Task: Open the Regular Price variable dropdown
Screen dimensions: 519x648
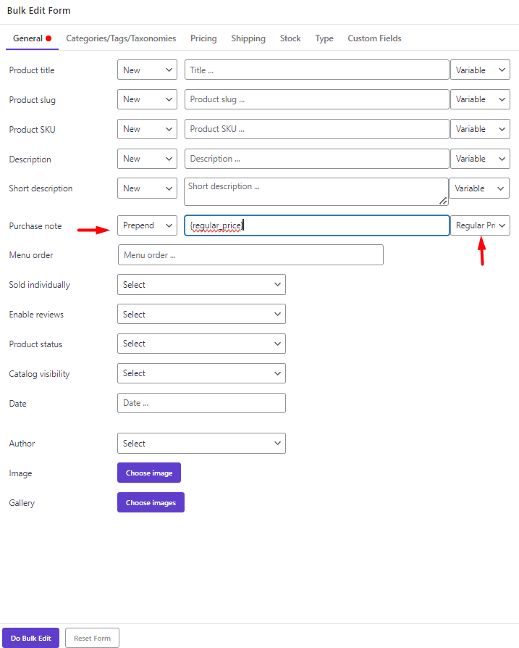Action: point(481,225)
